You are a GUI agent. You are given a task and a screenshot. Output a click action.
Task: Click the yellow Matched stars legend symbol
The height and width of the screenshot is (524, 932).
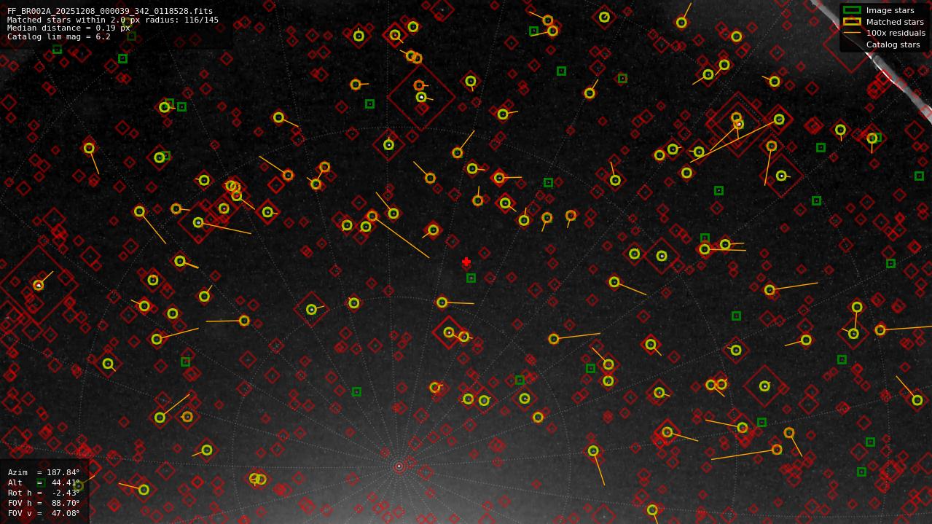[x=852, y=22]
